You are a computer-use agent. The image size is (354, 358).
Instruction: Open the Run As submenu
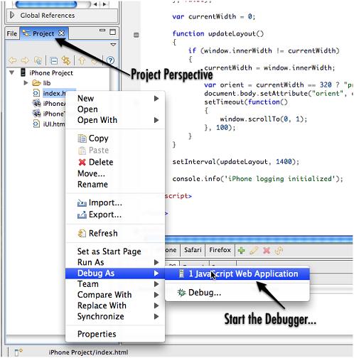[115, 262]
